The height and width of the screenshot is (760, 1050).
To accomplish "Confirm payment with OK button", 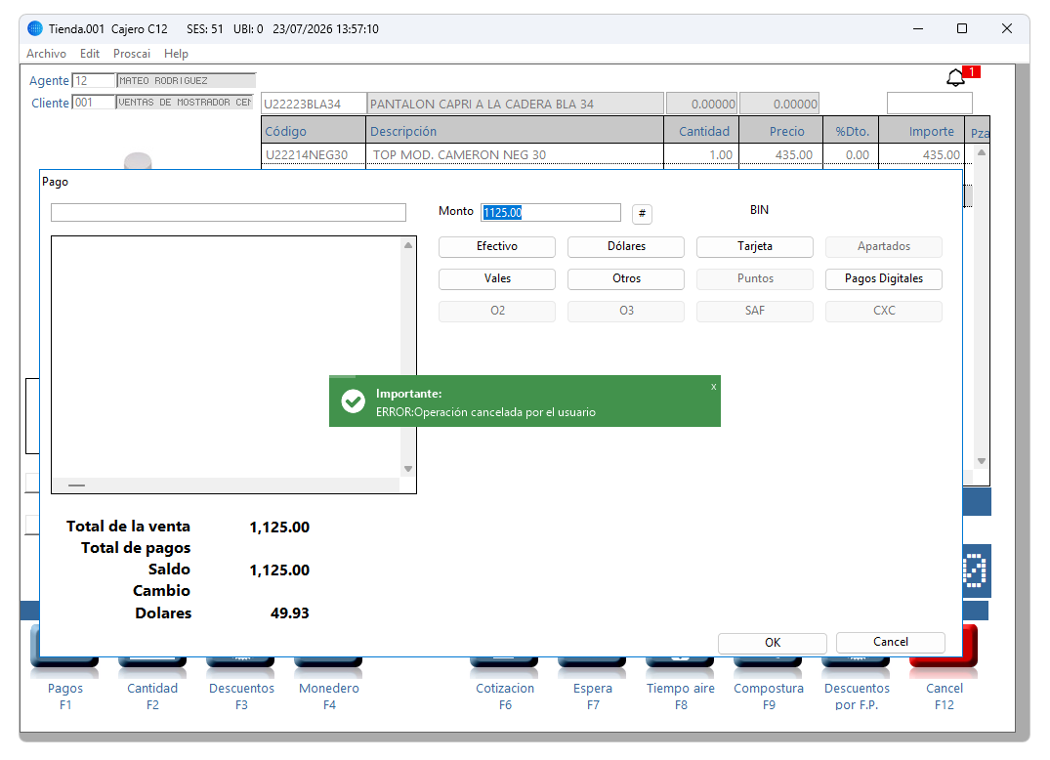I will (x=772, y=643).
